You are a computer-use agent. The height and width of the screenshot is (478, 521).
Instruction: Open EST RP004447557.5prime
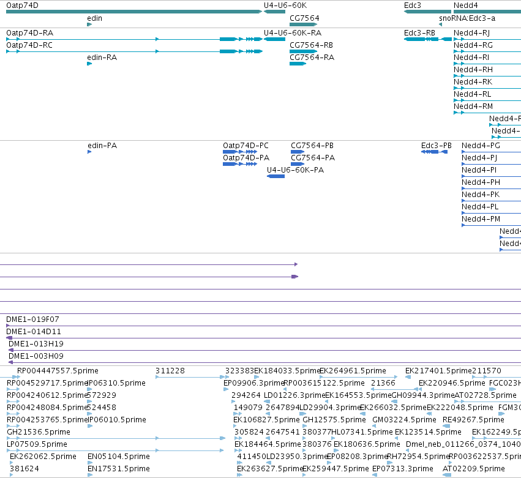[x=58, y=371]
